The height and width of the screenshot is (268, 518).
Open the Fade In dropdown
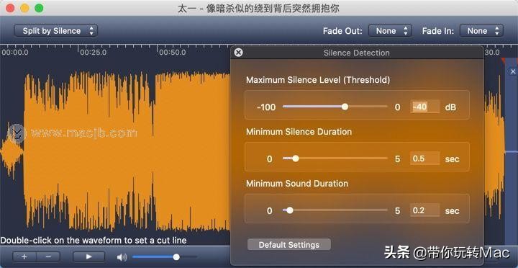(x=481, y=31)
